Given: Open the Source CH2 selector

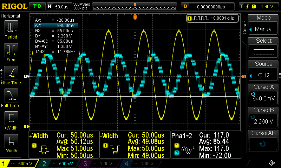Looking at the screenshot, I should [264, 71].
